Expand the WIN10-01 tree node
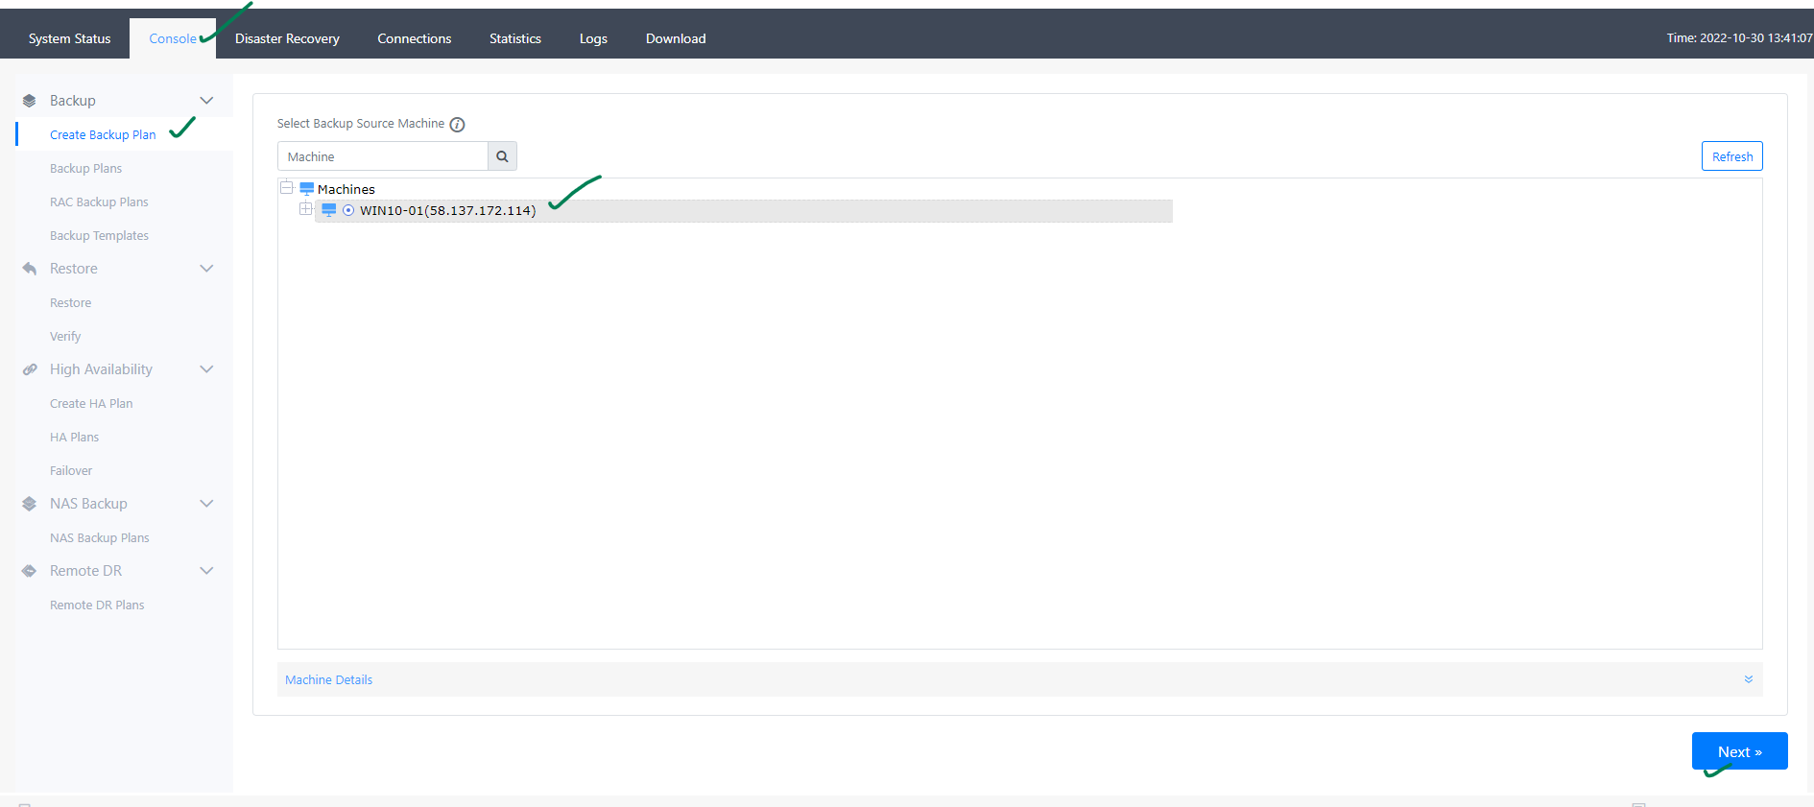This screenshot has width=1814, height=807. pyautogui.click(x=305, y=209)
